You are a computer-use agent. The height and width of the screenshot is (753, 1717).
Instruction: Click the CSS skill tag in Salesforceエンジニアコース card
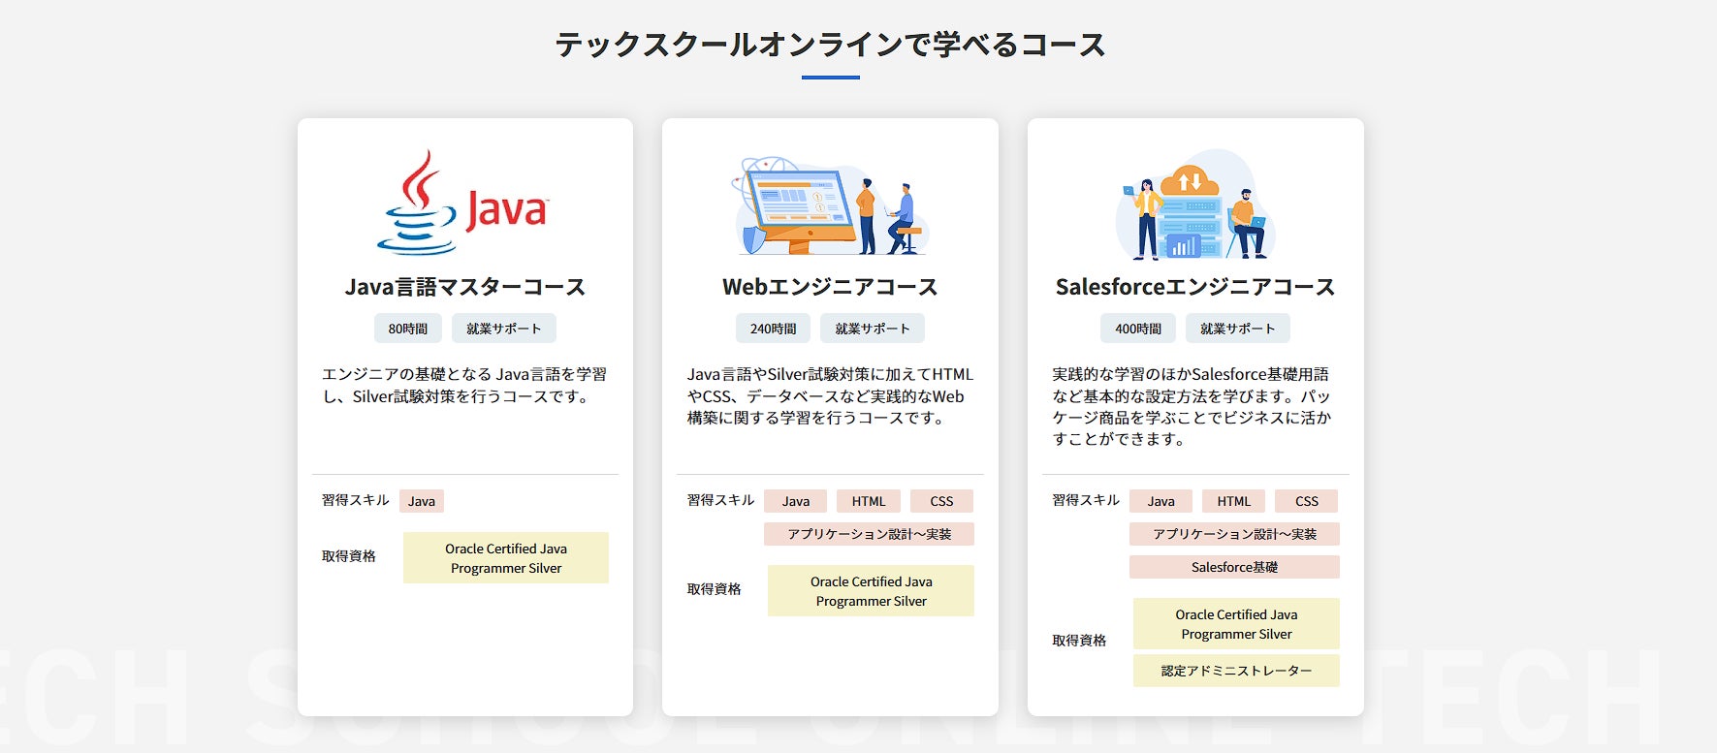point(1307,501)
